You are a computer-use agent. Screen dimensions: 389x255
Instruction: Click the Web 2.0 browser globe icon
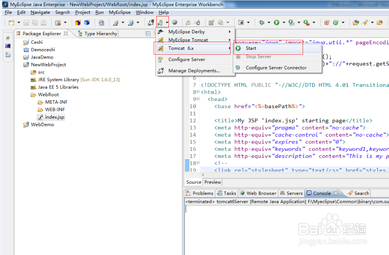101,23
